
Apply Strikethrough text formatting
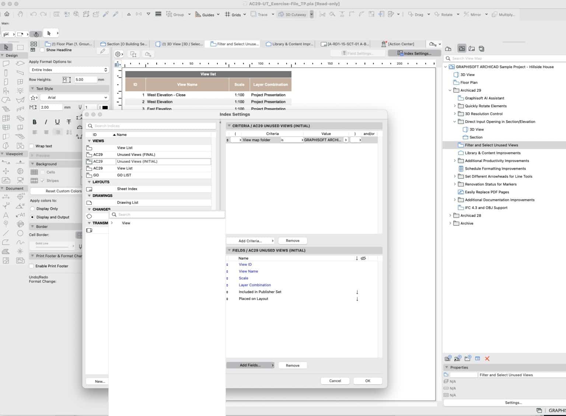pos(69,122)
